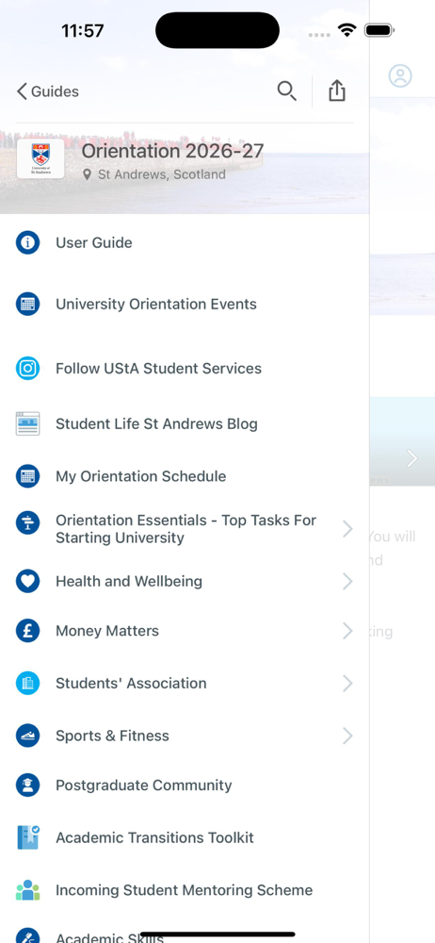The image size is (435, 943).
Task: Tap the Instagram icon for UStA Services
Action: click(27, 368)
